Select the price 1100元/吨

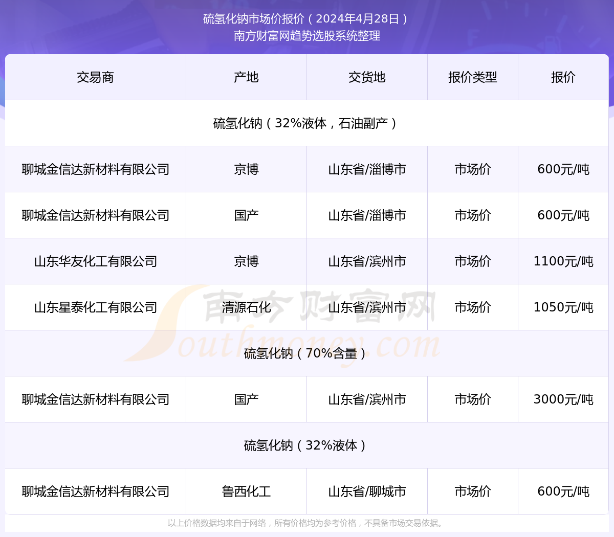coord(563,261)
